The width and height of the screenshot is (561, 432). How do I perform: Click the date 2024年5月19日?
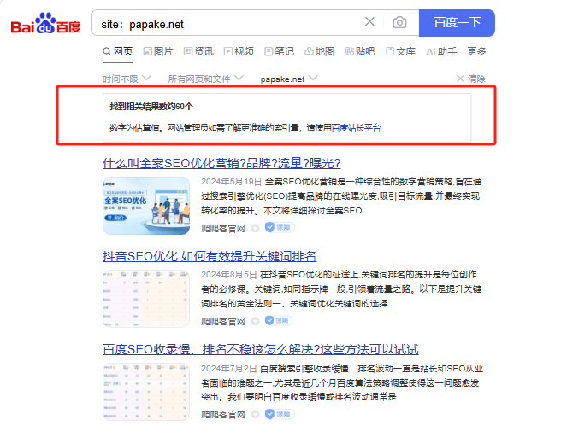coord(232,182)
